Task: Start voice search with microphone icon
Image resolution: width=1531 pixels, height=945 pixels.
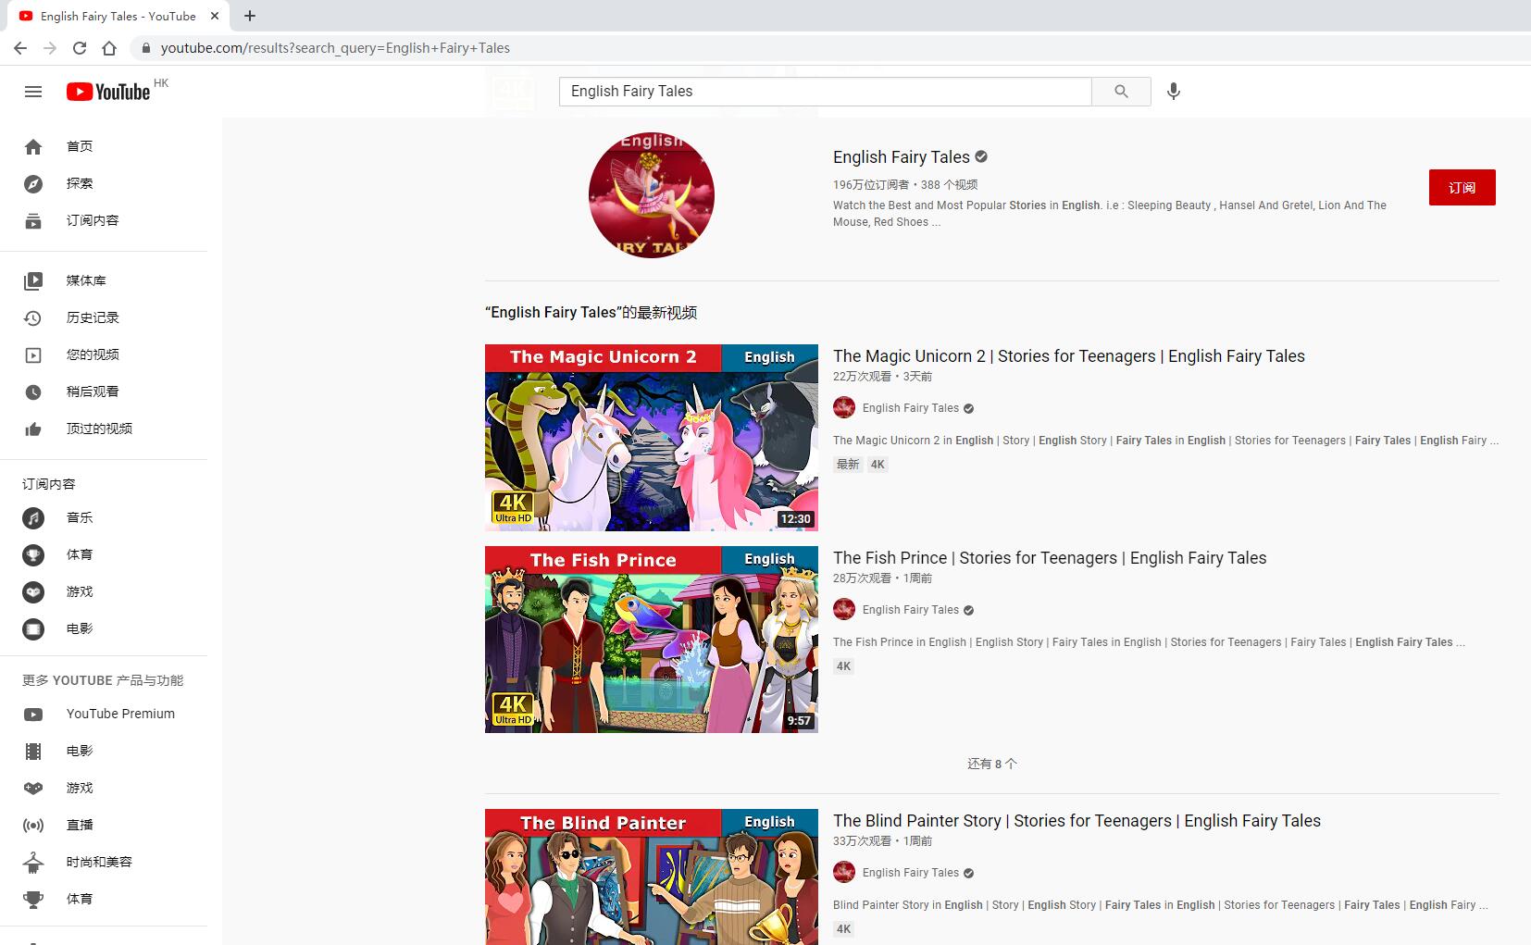Action: pyautogui.click(x=1173, y=91)
